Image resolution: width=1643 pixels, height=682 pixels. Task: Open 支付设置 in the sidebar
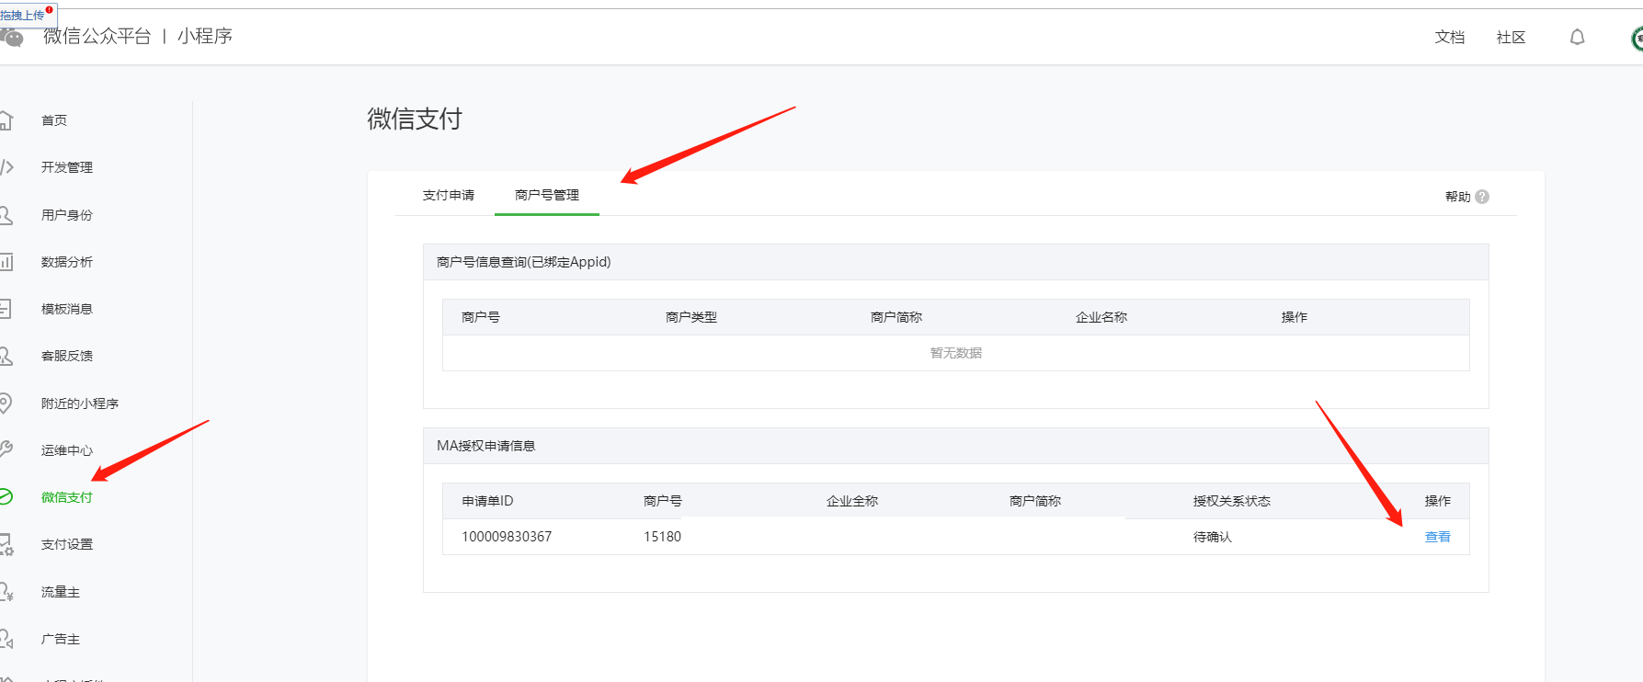[67, 544]
